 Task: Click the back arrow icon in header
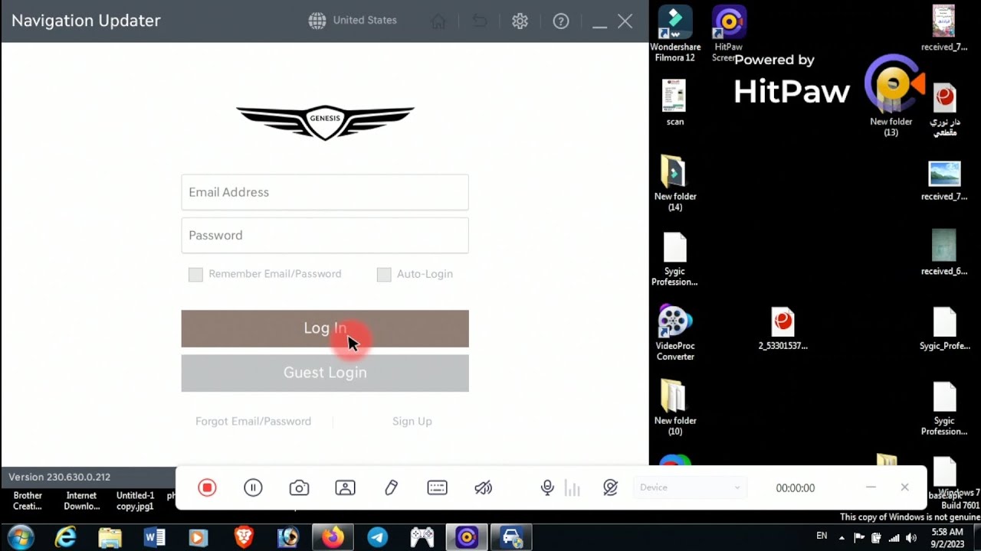[x=480, y=21]
